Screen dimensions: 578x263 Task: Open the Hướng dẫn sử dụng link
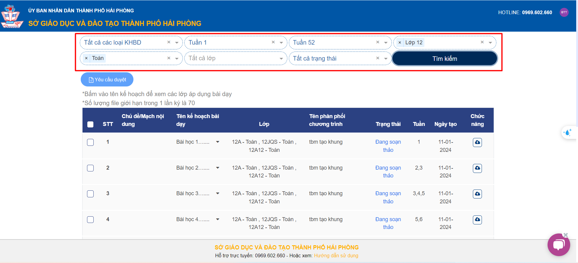click(336, 255)
